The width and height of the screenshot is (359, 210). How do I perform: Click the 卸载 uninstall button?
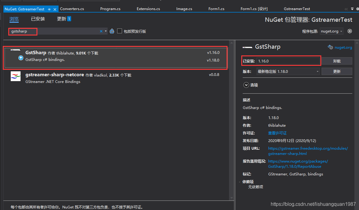[337, 61]
